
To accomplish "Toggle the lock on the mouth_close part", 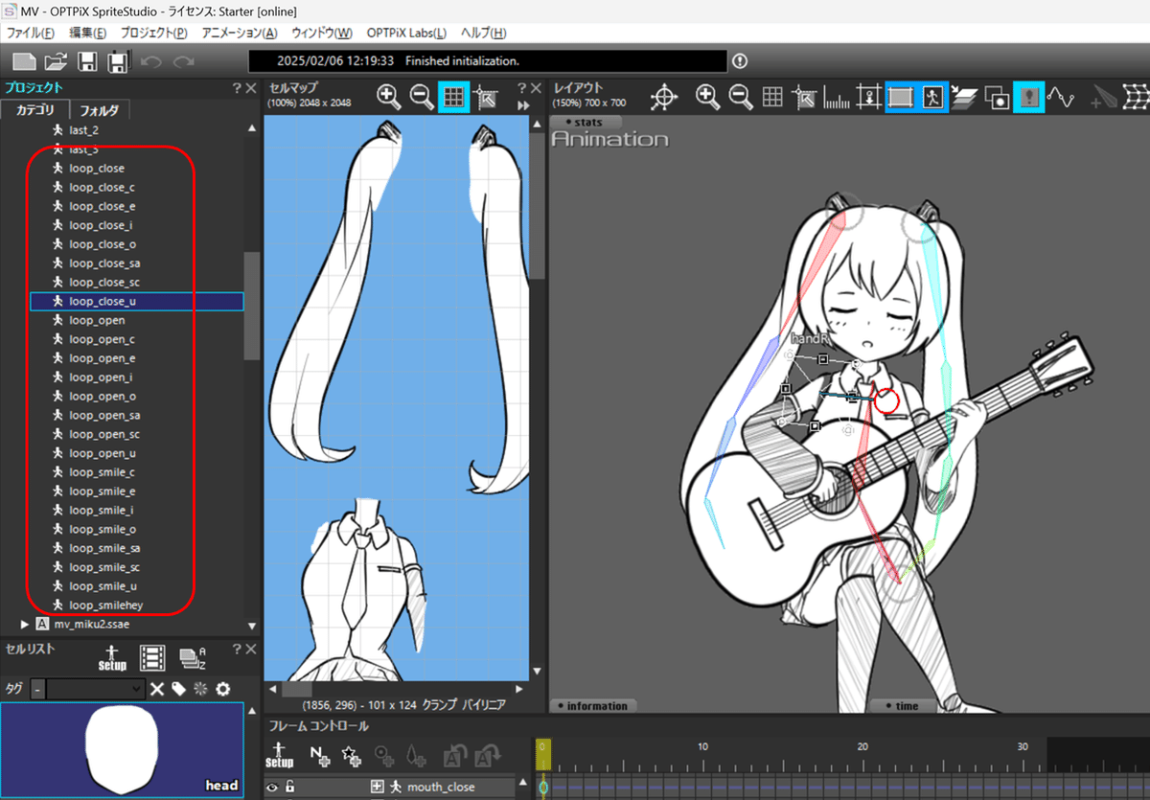I will (x=289, y=788).
